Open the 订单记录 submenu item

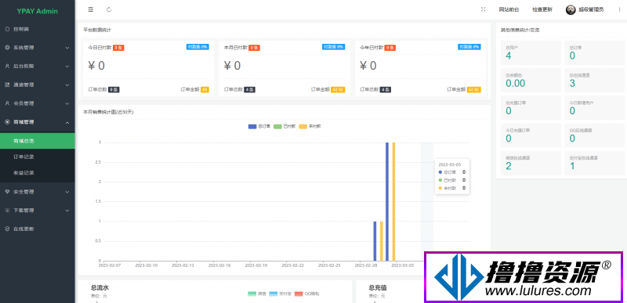(37, 157)
